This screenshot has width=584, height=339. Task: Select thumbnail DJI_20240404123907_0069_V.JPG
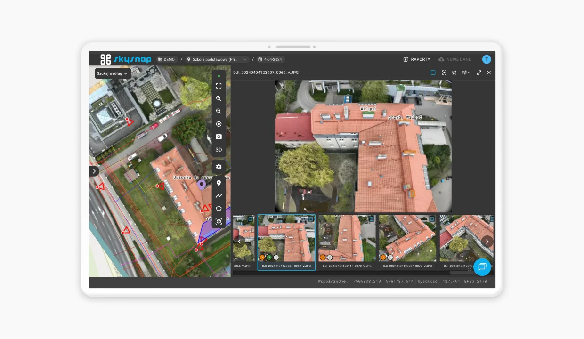tap(286, 242)
